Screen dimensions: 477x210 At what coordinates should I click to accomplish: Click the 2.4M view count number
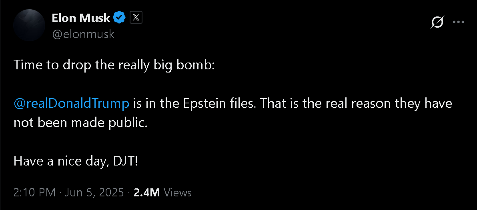[x=147, y=192]
